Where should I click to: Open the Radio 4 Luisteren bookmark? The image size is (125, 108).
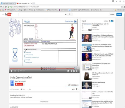pyautogui.click(x=63, y=10)
